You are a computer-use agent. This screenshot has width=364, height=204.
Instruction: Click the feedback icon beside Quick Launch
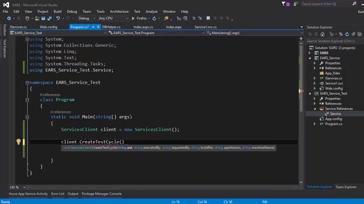coord(296,4)
